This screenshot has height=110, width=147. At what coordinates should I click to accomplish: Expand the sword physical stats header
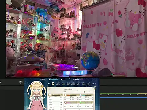[x=55, y=95]
